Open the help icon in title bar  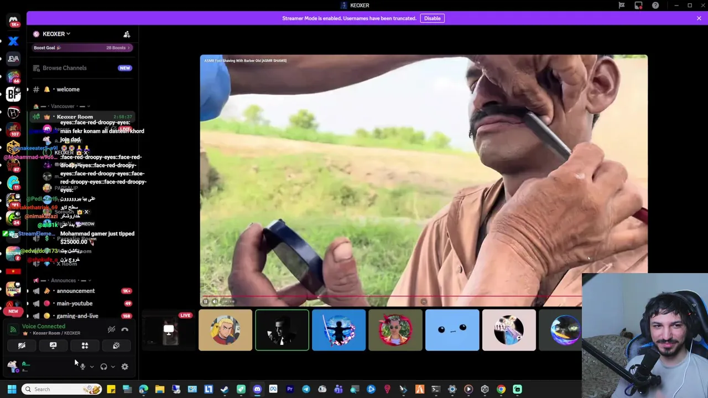655,6
